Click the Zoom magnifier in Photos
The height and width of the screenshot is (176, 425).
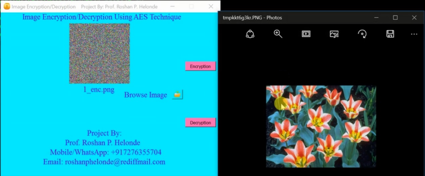tap(278, 34)
